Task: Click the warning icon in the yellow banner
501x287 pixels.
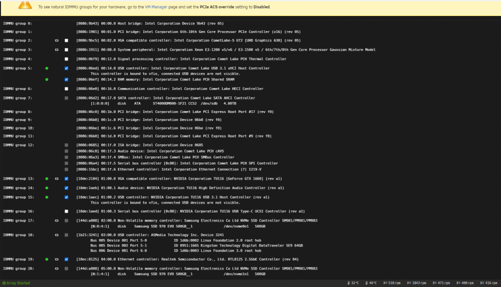Action: [x=25, y=5]
